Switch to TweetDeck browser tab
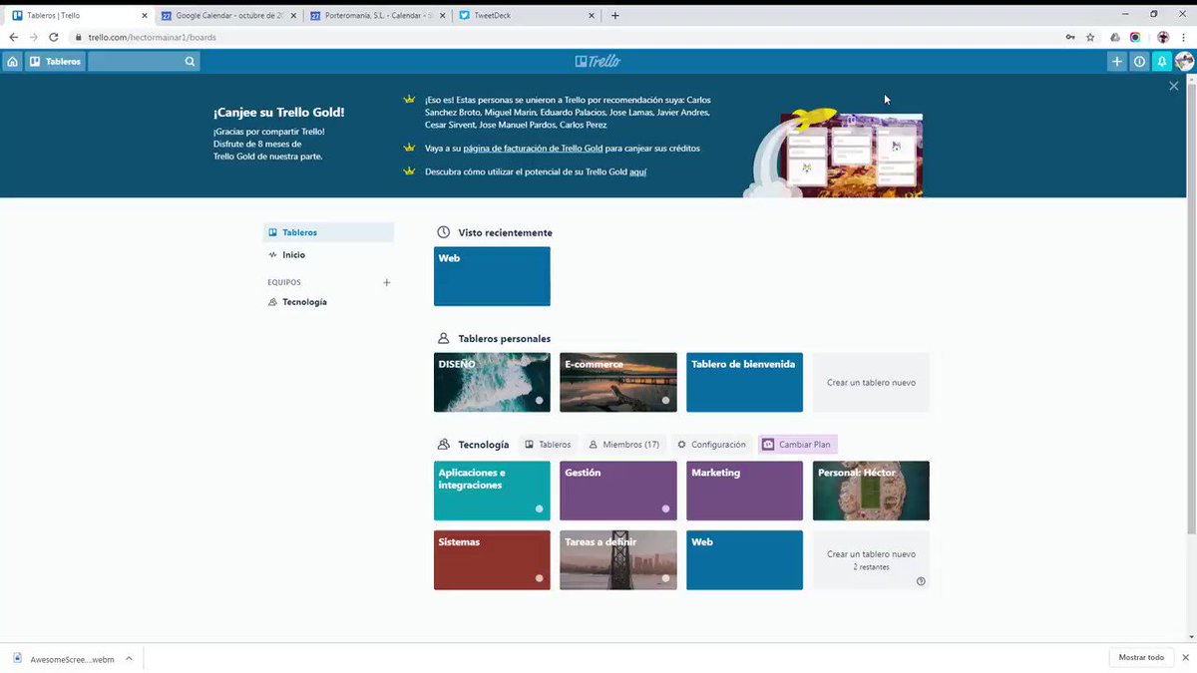The image size is (1197, 673). (x=528, y=15)
